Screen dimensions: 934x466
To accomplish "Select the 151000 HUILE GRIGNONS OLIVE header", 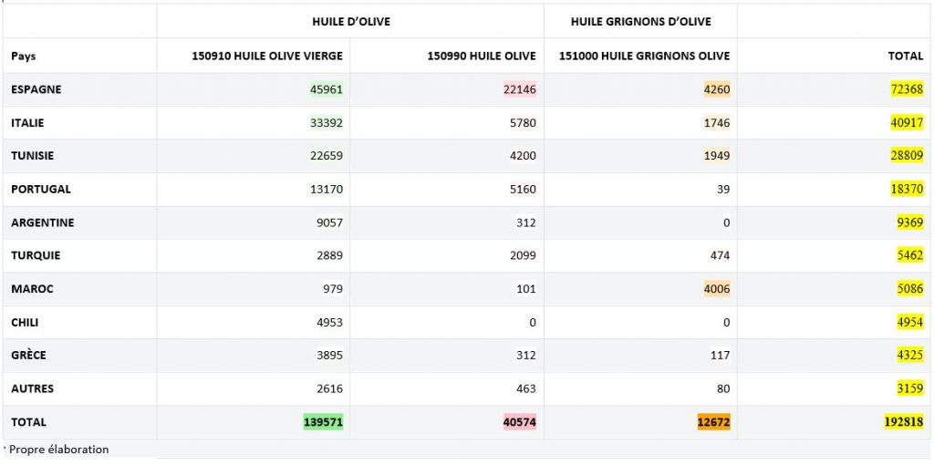I will point(644,56).
